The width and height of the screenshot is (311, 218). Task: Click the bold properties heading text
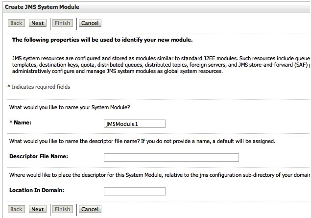click(102, 39)
